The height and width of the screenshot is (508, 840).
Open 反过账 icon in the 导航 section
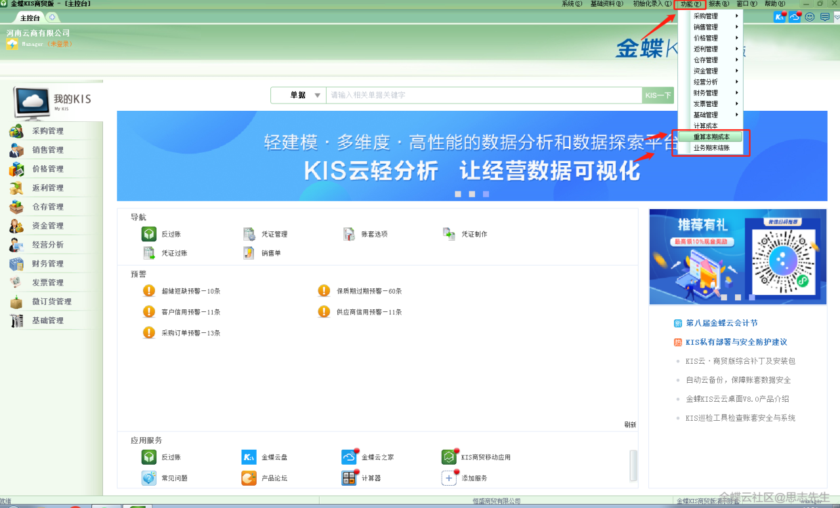pos(149,234)
